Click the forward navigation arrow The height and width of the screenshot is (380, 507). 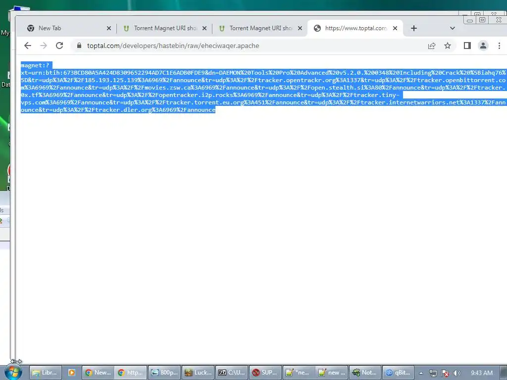pyautogui.click(x=44, y=46)
